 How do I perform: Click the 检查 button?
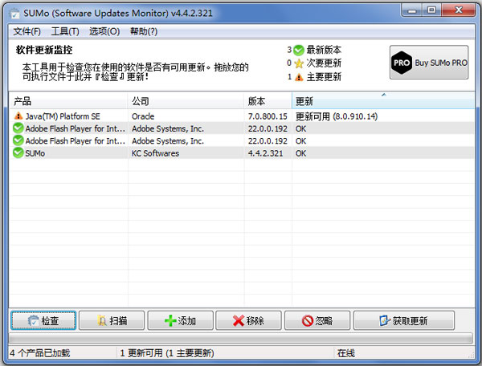(43, 320)
